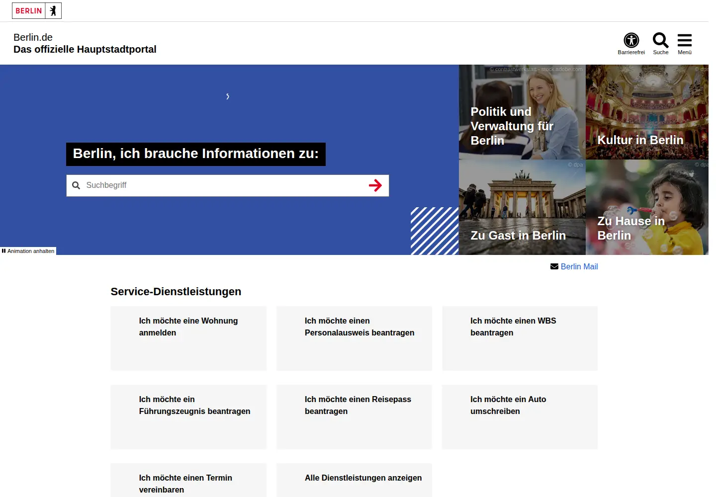Viewport: 716px width, 497px height.
Task: Open the Suche magnifier icon in header
Action: [x=660, y=43]
